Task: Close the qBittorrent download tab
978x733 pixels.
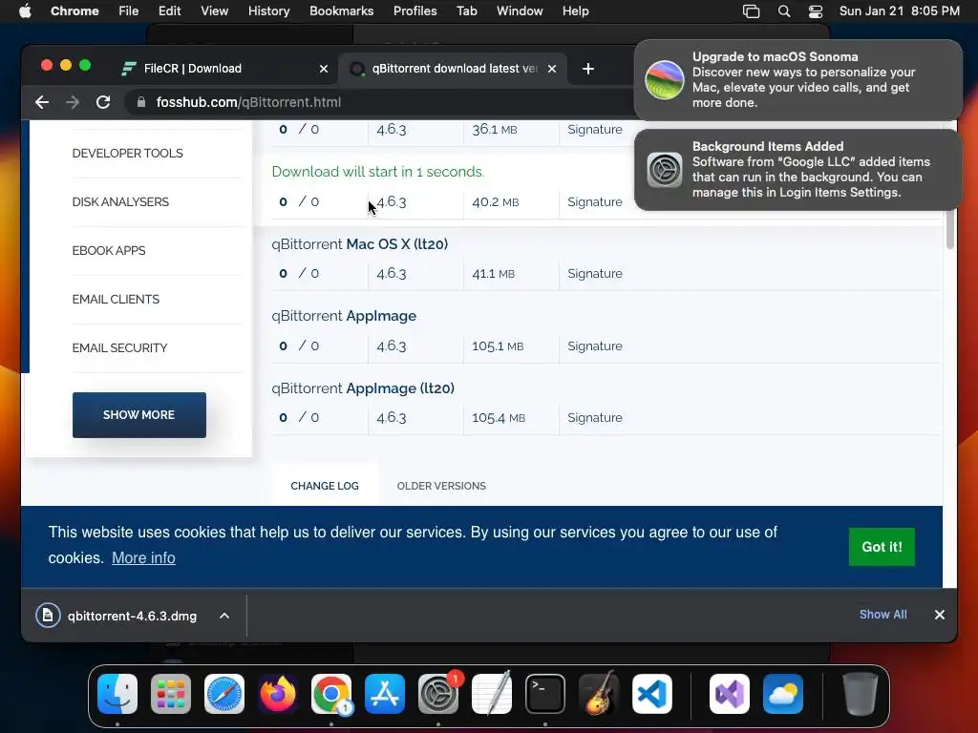Action: 552,69
